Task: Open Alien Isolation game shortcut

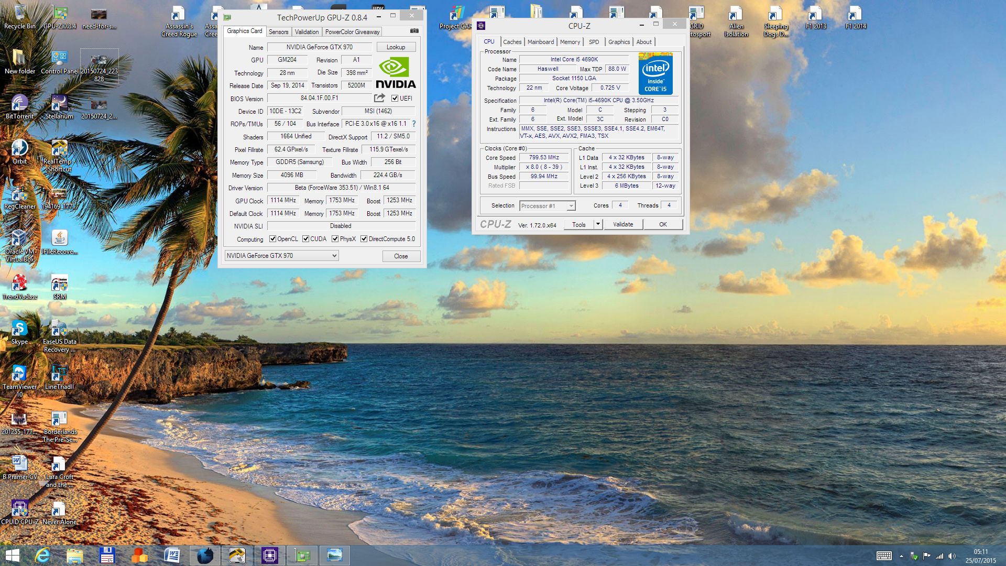Action: [736, 21]
